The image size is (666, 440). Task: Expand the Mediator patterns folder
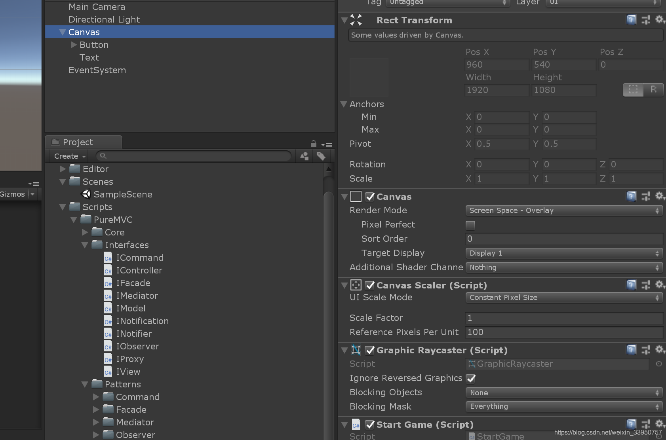pos(96,422)
